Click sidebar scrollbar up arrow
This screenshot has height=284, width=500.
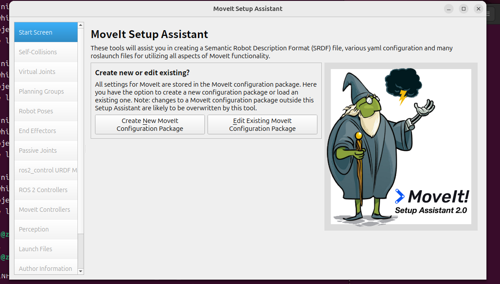81,25
